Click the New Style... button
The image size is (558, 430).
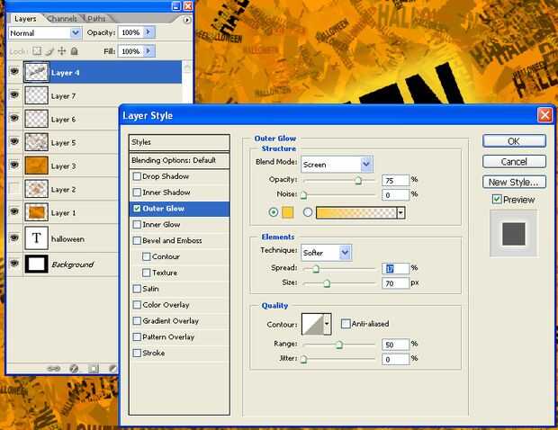pyautogui.click(x=514, y=182)
